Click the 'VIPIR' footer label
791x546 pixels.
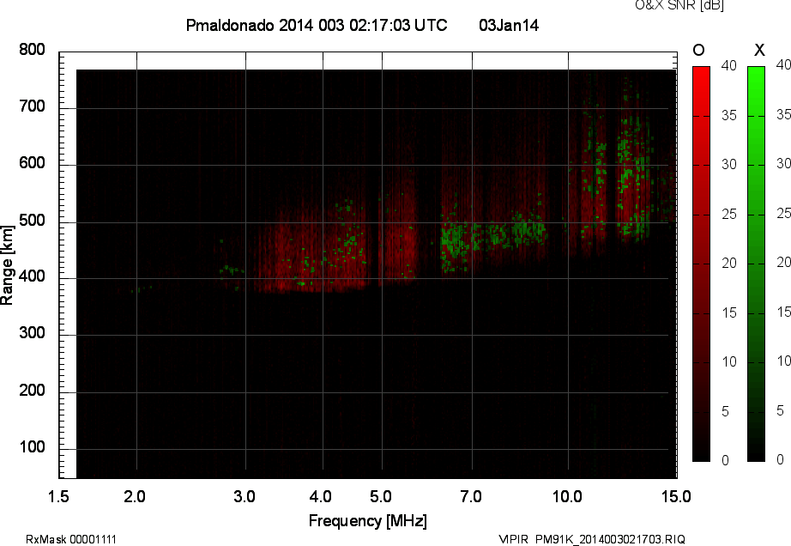click(513, 539)
